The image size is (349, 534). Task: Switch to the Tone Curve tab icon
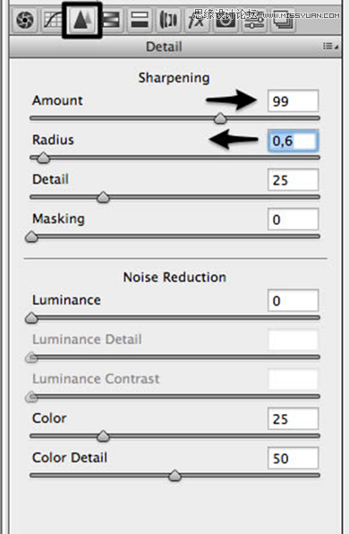click(x=53, y=20)
